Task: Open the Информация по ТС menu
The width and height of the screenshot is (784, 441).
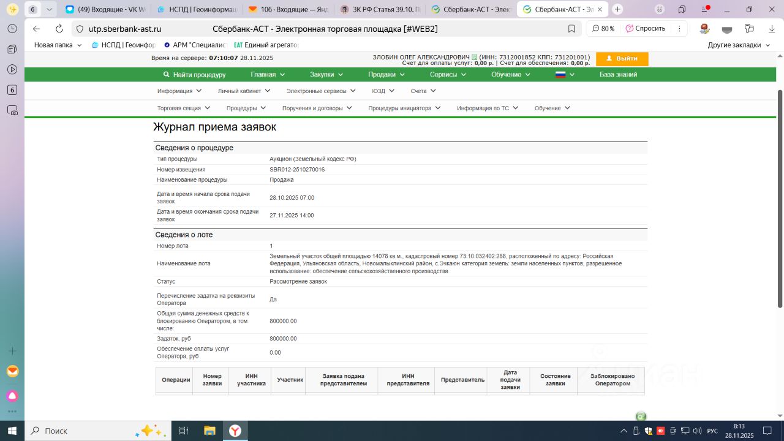Action: (x=488, y=108)
